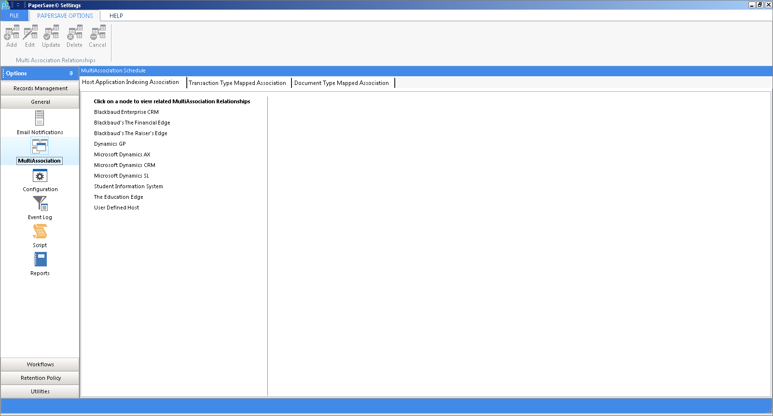The height and width of the screenshot is (416, 773).
Task: Select The Education Edge node
Action: pyautogui.click(x=119, y=197)
